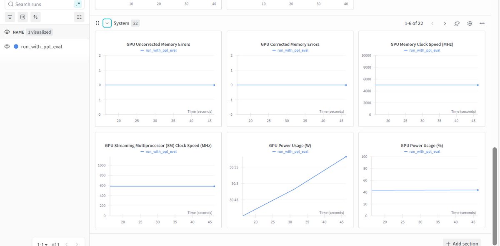500x246 pixels.
Task: Go to next page of runs list
Action: [77, 244]
